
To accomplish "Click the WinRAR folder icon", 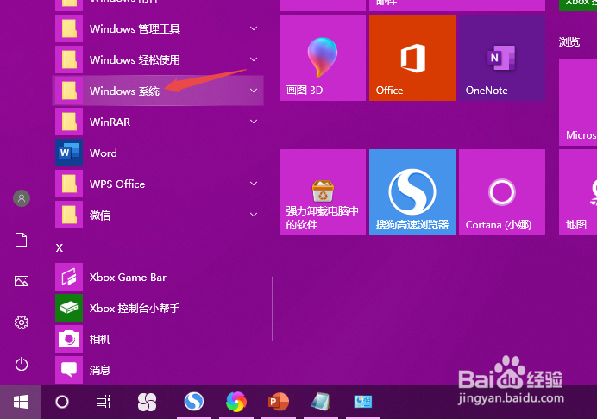I will (69, 122).
